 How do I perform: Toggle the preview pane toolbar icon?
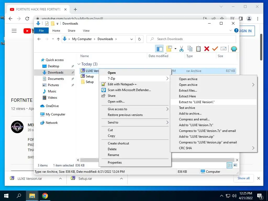tap(159, 49)
